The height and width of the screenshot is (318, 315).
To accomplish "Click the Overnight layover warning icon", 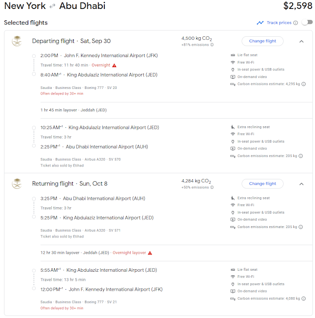I will [150, 253].
